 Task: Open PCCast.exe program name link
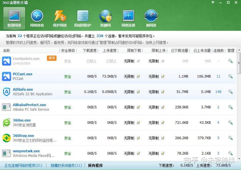pyautogui.click(x=23, y=74)
